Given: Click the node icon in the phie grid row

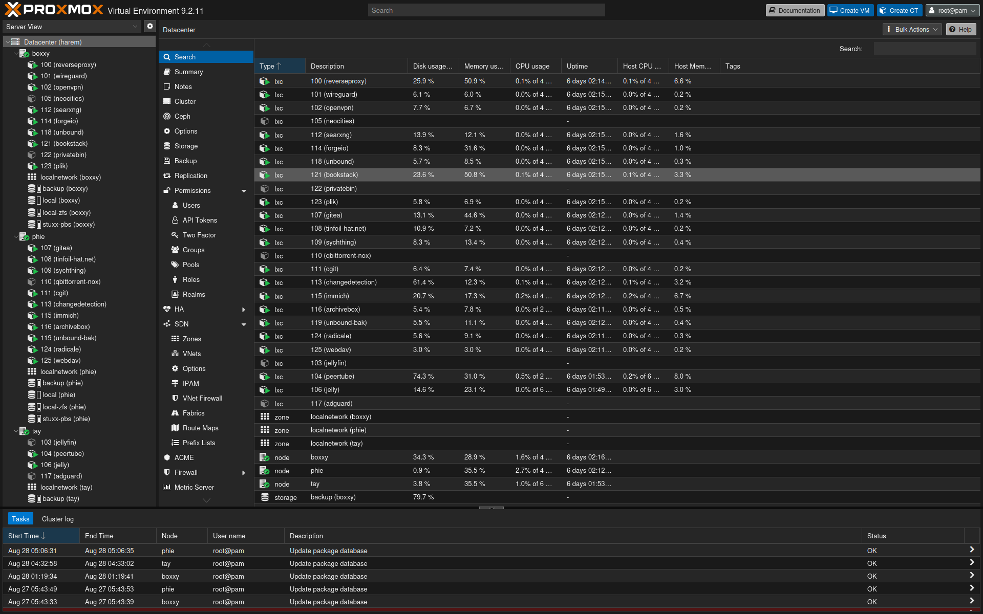Looking at the screenshot, I should pos(265,470).
